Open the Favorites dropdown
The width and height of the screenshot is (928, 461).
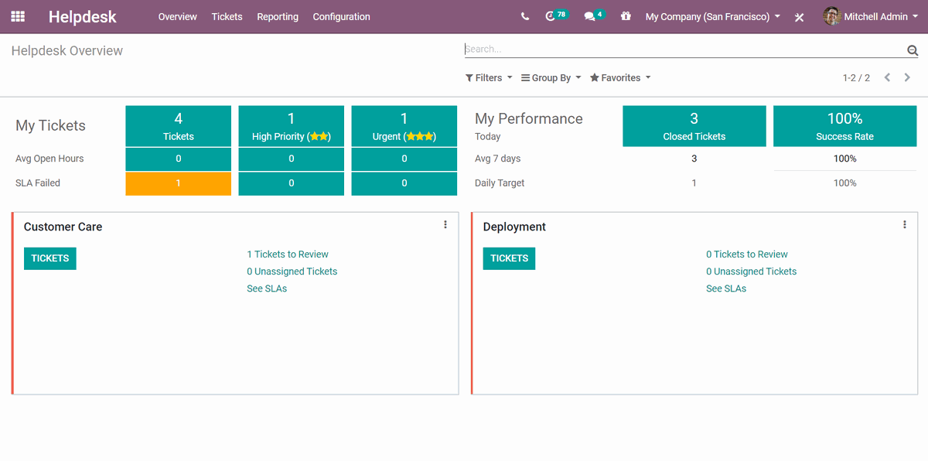tap(618, 77)
